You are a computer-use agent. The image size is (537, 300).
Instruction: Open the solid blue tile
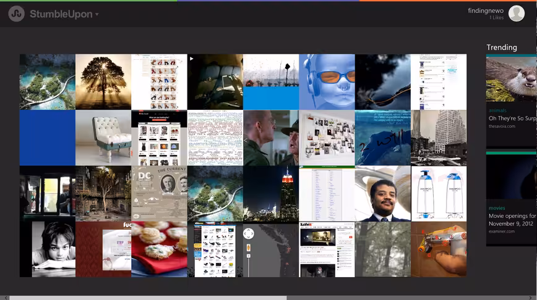[x=47, y=138]
